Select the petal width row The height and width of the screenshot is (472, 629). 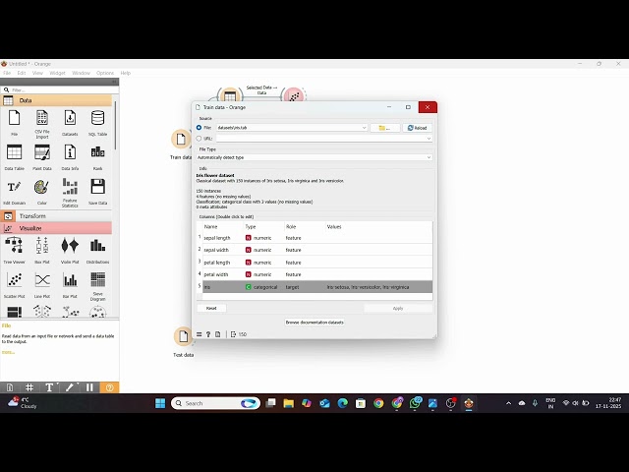[314, 274]
